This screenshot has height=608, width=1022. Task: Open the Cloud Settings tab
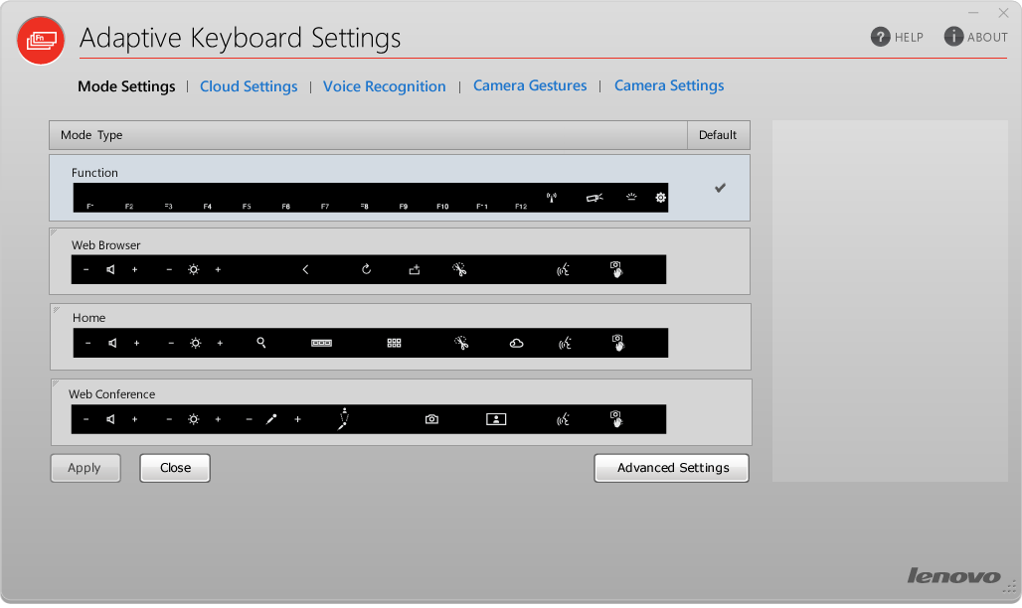tap(249, 86)
